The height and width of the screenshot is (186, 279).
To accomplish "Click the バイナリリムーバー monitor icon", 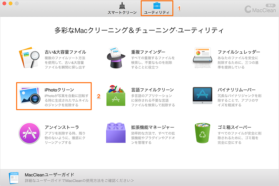I will coord(202,95).
